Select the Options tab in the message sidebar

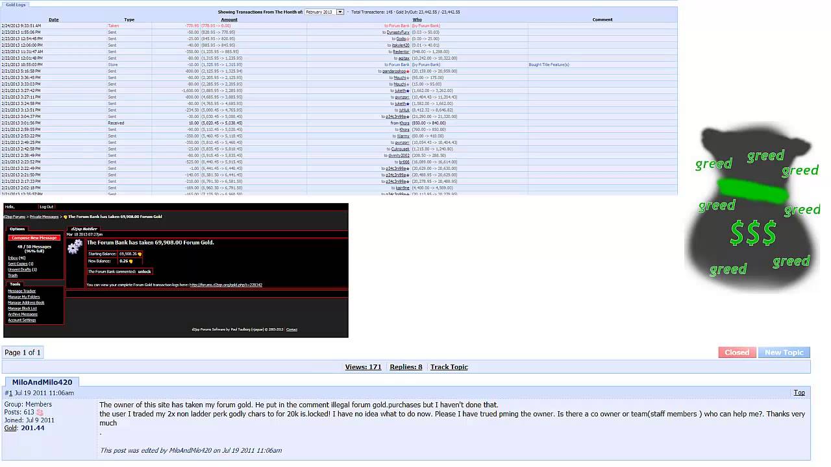(x=17, y=229)
